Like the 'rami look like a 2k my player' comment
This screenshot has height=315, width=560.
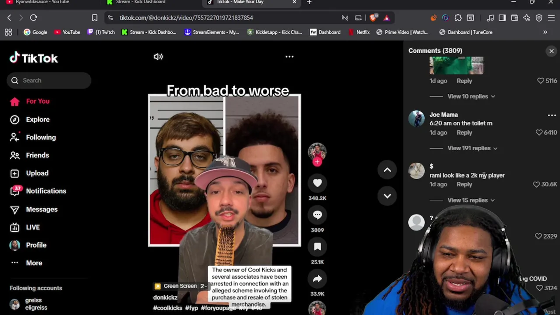(x=536, y=184)
